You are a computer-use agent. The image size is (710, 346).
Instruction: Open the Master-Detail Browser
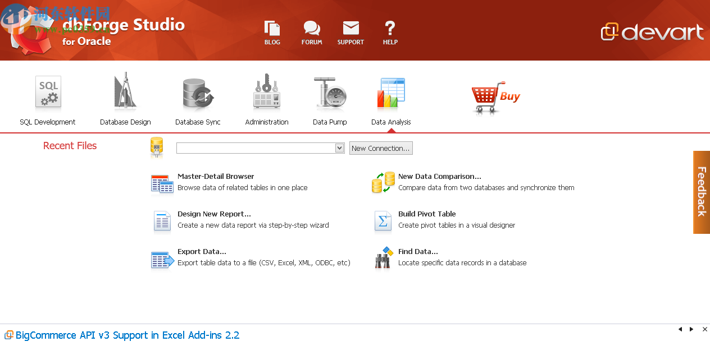pos(216,176)
